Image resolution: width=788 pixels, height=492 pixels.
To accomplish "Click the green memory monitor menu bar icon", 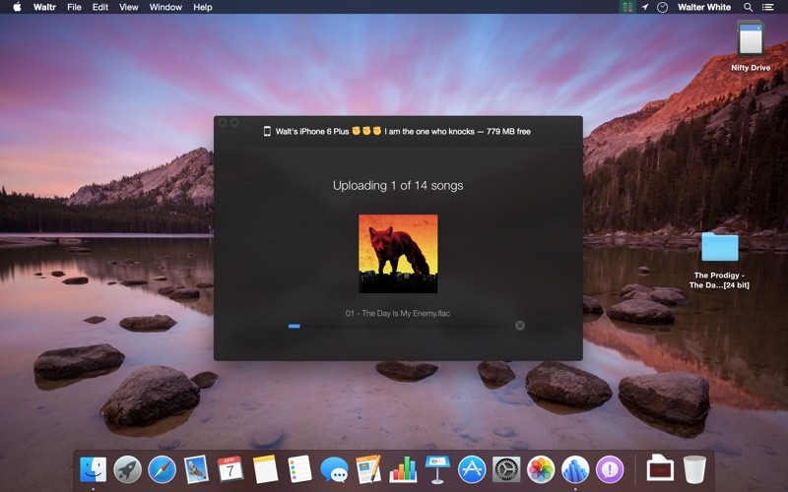I will 626,7.
